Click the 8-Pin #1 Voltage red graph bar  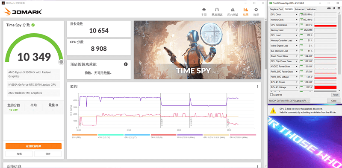tap(325, 87)
